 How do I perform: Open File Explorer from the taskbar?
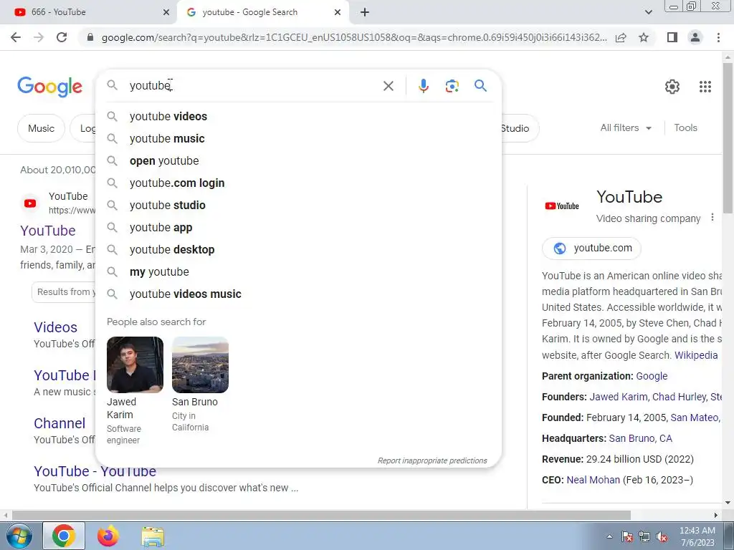coord(153,536)
